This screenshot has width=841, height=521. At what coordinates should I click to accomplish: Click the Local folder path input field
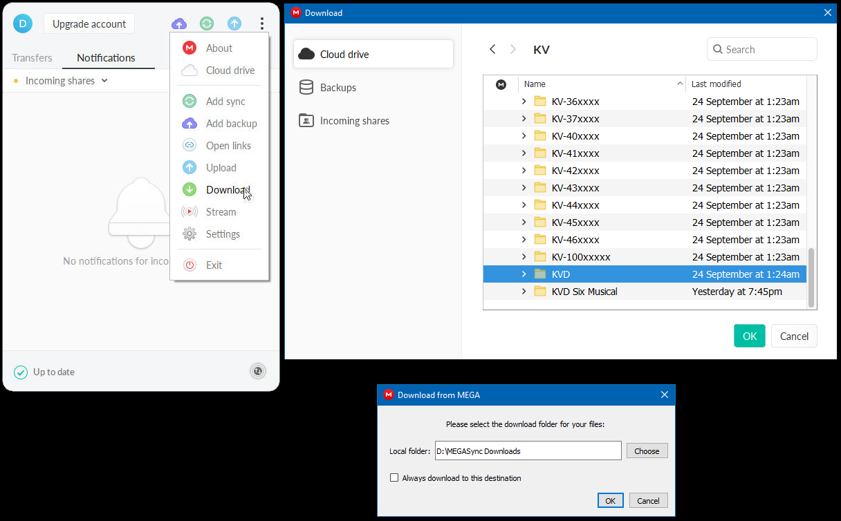pyautogui.click(x=528, y=451)
